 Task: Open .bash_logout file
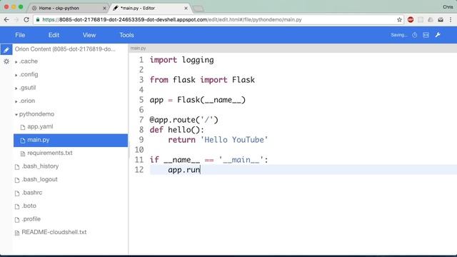click(x=40, y=179)
